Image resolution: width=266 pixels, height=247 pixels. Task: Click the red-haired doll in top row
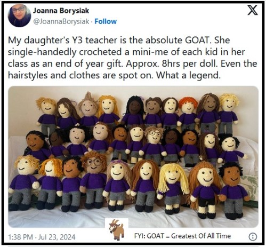click(x=188, y=113)
